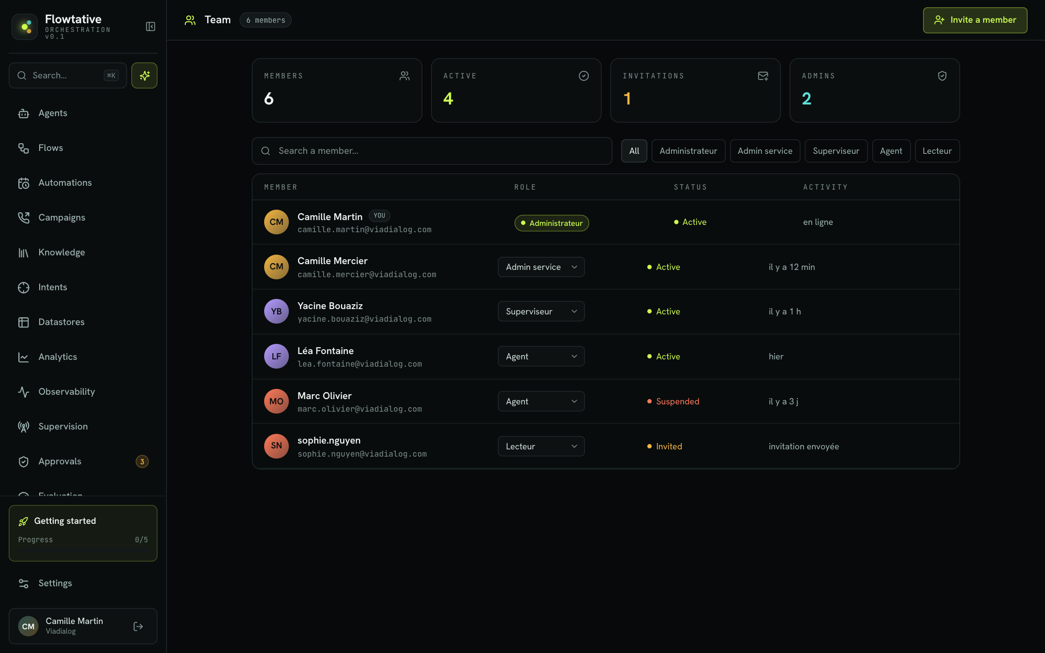Click the Admins card shield icon
Image resolution: width=1045 pixels, height=653 pixels.
click(x=942, y=76)
